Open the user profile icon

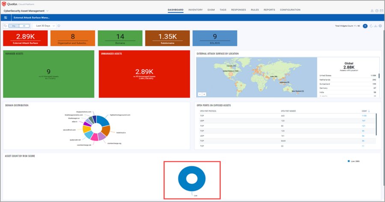(372, 11)
